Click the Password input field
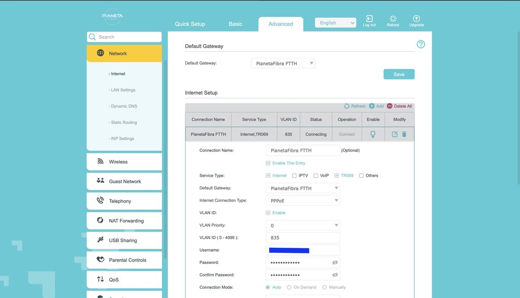The height and width of the screenshot is (298, 520). pos(303,262)
